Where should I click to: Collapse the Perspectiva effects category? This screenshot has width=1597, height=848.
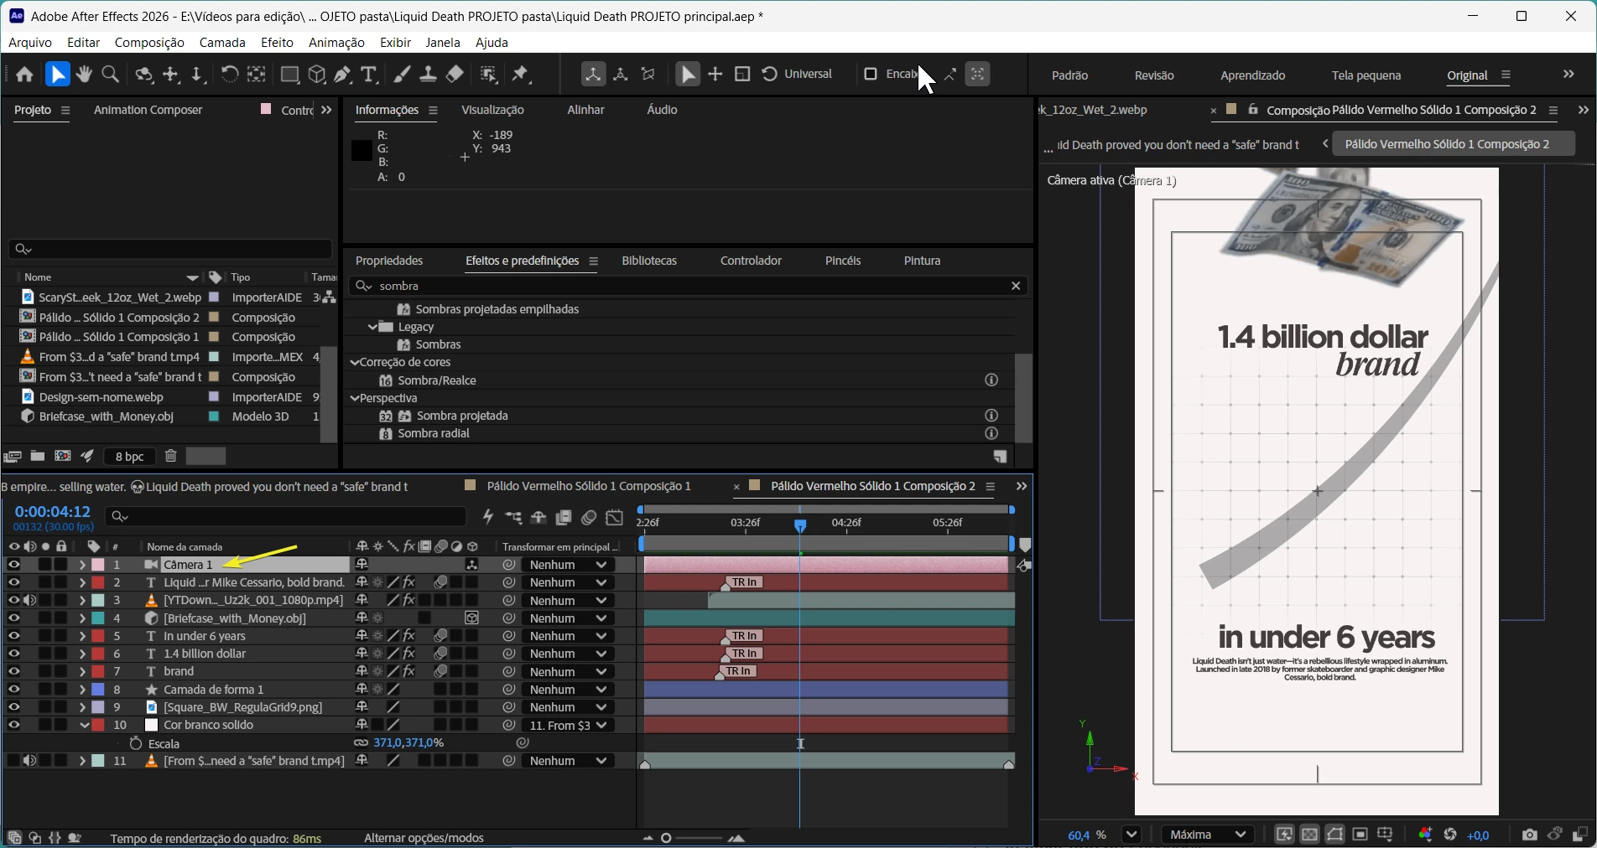355,398
